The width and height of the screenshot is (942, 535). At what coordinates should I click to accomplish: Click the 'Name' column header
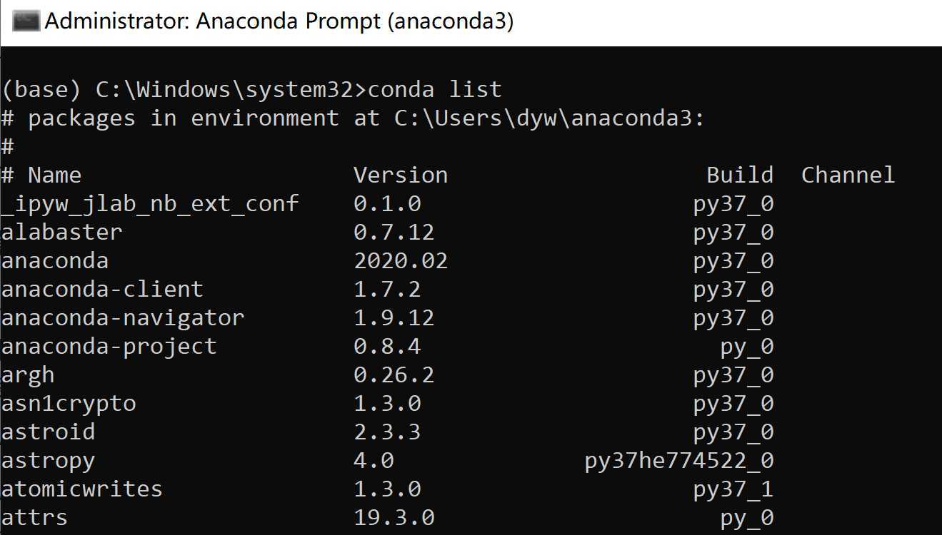click(54, 175)
